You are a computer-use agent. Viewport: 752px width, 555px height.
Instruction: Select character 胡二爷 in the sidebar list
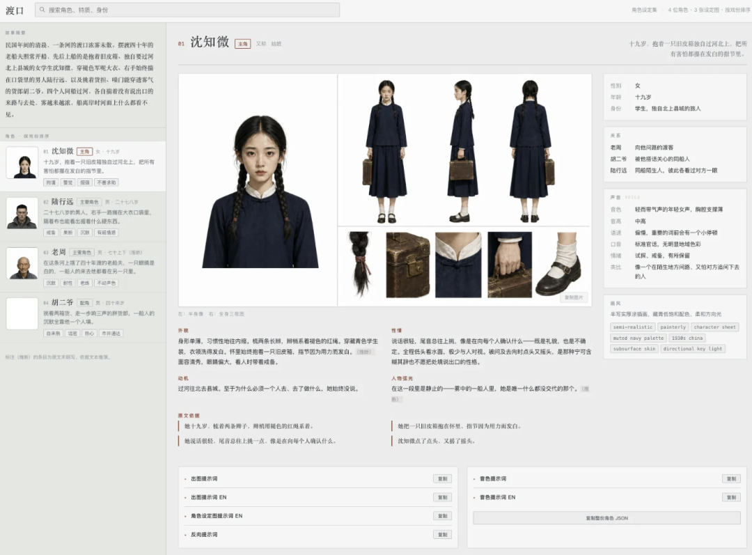coord(83,318)
